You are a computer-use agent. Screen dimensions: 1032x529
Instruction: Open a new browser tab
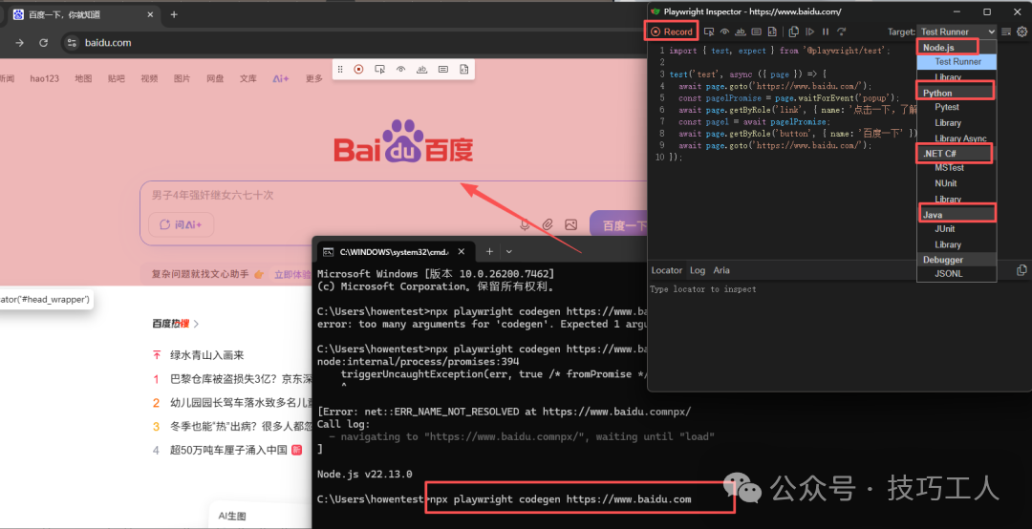pos(174,14)
